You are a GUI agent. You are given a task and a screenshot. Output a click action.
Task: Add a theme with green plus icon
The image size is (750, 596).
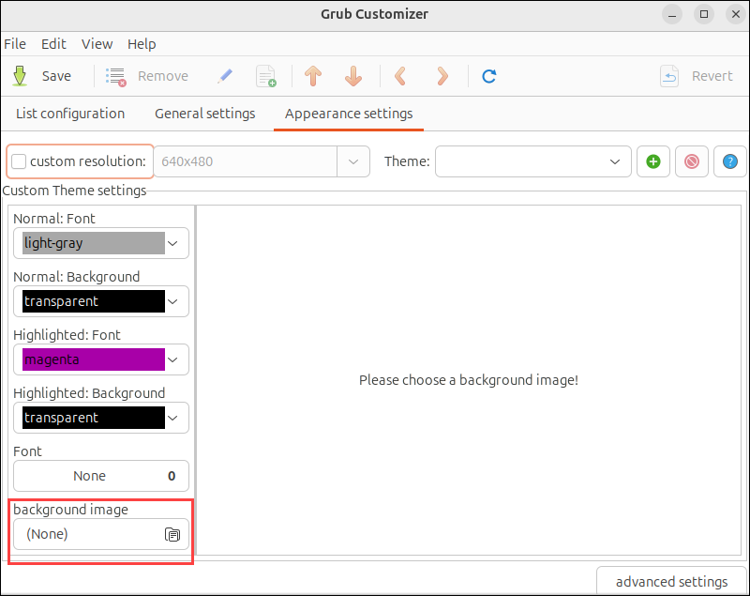(652, 161)
